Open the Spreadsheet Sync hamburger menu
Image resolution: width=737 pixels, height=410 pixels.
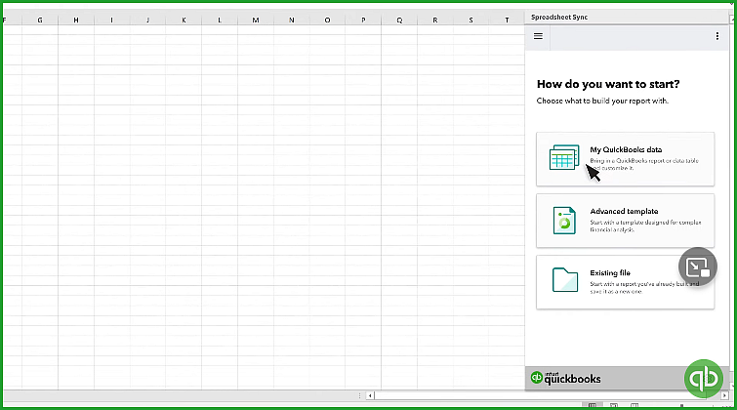538,36
